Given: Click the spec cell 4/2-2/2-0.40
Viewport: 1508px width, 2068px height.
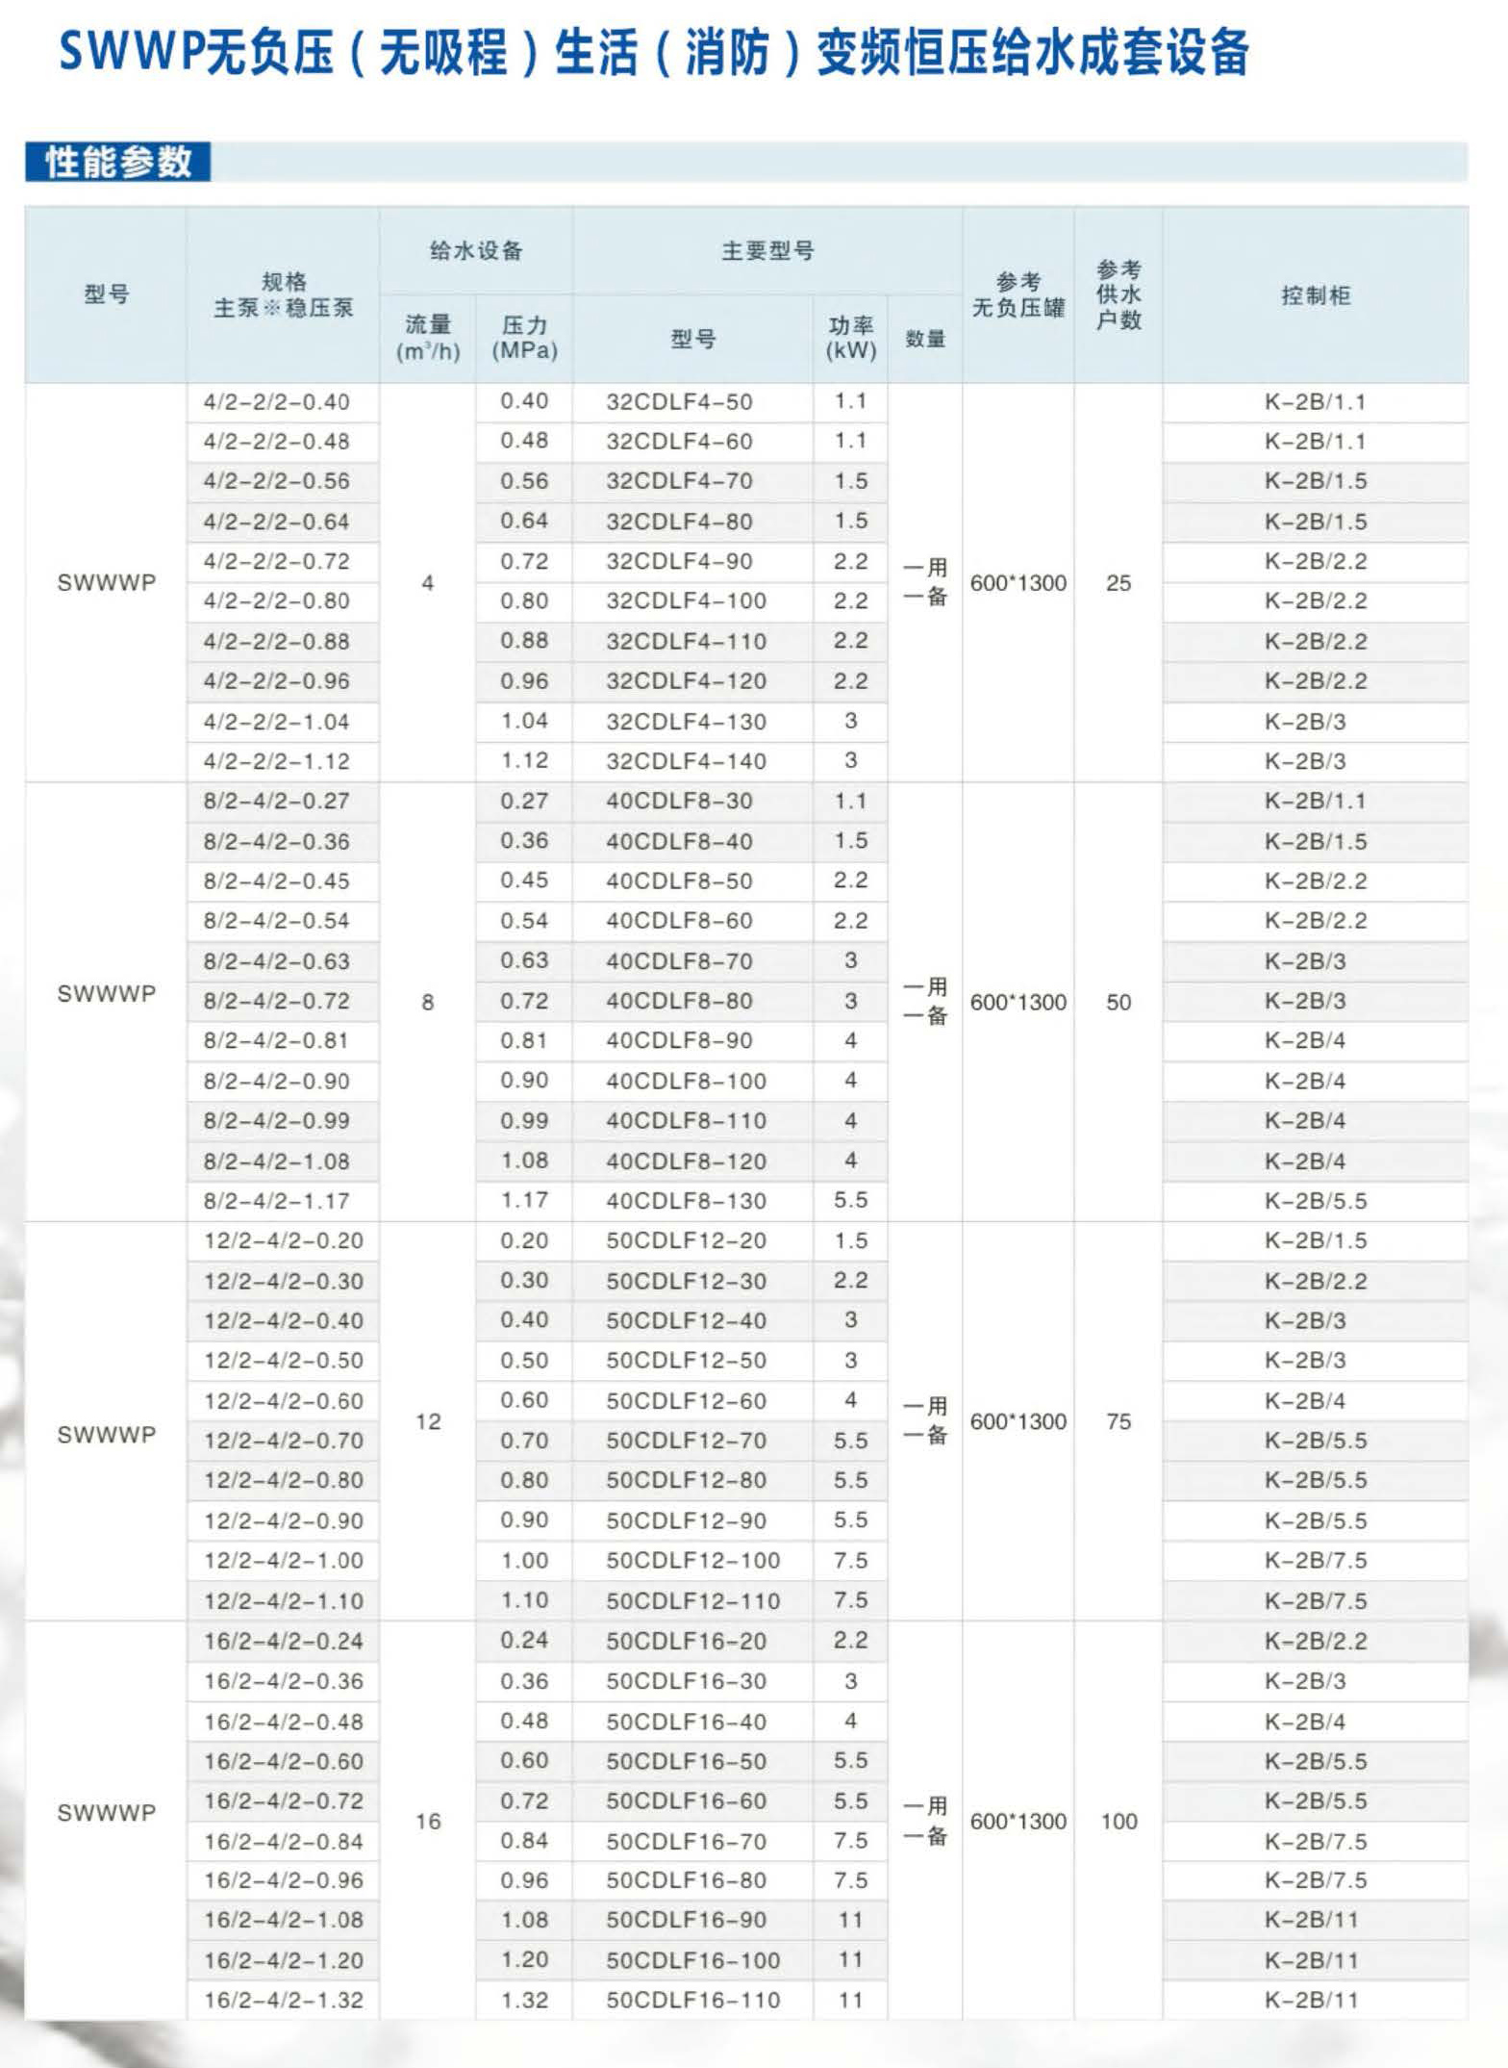Looking at the screenshot, I should [x=276, y=402].
